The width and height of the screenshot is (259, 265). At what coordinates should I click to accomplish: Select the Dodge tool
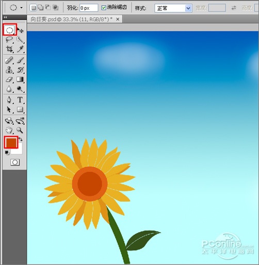[20, 89]
